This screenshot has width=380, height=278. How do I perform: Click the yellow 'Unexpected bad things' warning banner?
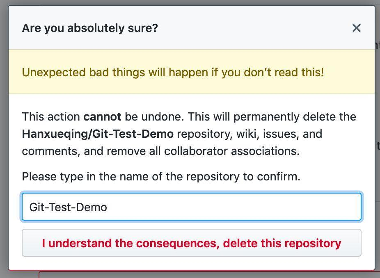[192, 72]
